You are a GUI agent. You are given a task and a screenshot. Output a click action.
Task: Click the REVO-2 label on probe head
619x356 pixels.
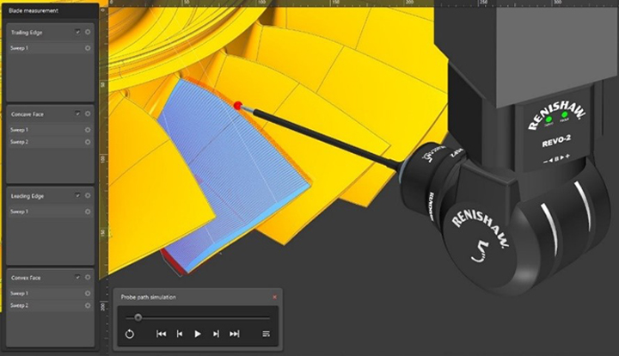coord(556,141)
